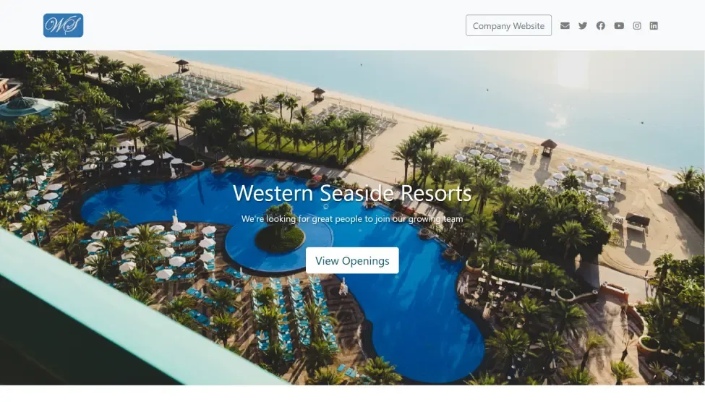Image resolution: width=705 pixels, height=402 pixels.
Task: Open the Instagram camera icon
Action: tap(637, 25)
